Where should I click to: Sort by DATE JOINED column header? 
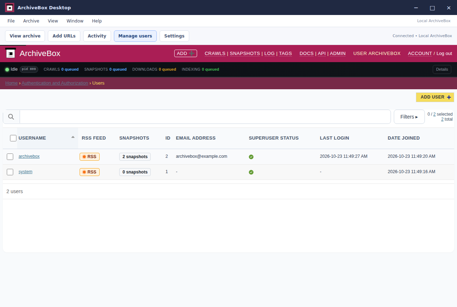(x=404, y=138)
